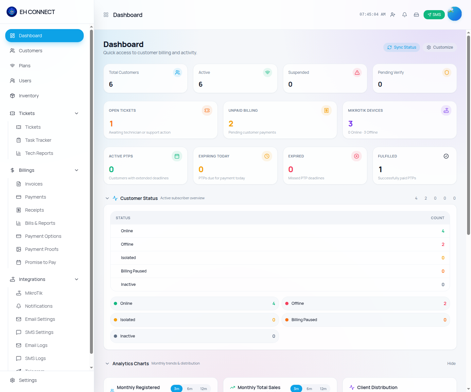This screenshot has width=471, height=392.
Task: Click the Client Distribution pulse icon
Action: (352, 387)
